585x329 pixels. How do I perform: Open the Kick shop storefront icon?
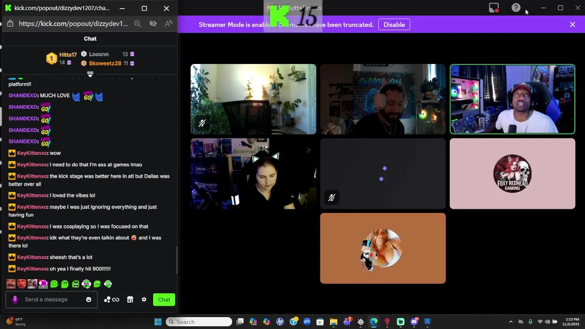click(x=130, y=300)
